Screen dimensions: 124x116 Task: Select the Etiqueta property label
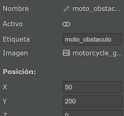16,39
